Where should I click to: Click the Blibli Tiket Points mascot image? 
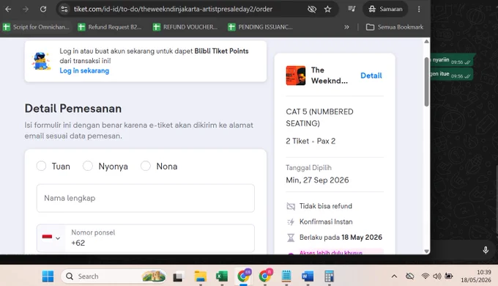click(41, 61)
